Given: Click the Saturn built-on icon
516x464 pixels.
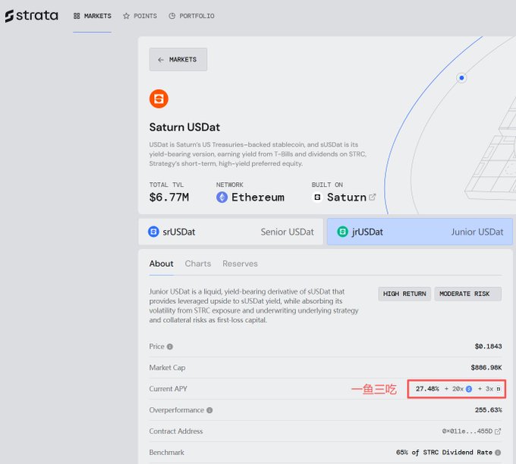Looking at the screenshot, I should tap(317, 197).
